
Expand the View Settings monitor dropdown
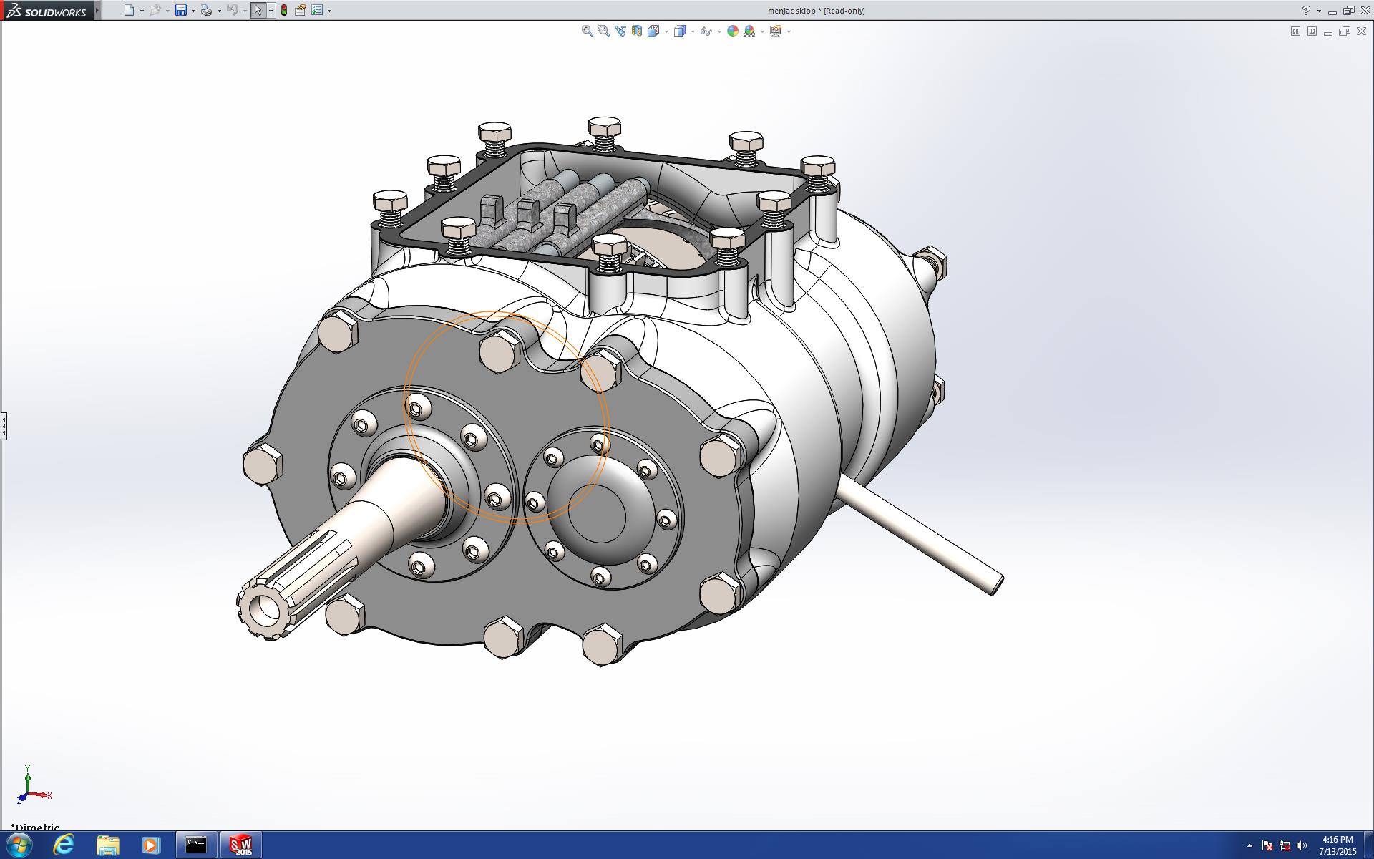click(789, 31)
